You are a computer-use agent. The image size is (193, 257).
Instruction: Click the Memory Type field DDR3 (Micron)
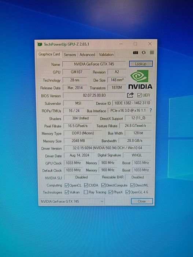(83, 133)
